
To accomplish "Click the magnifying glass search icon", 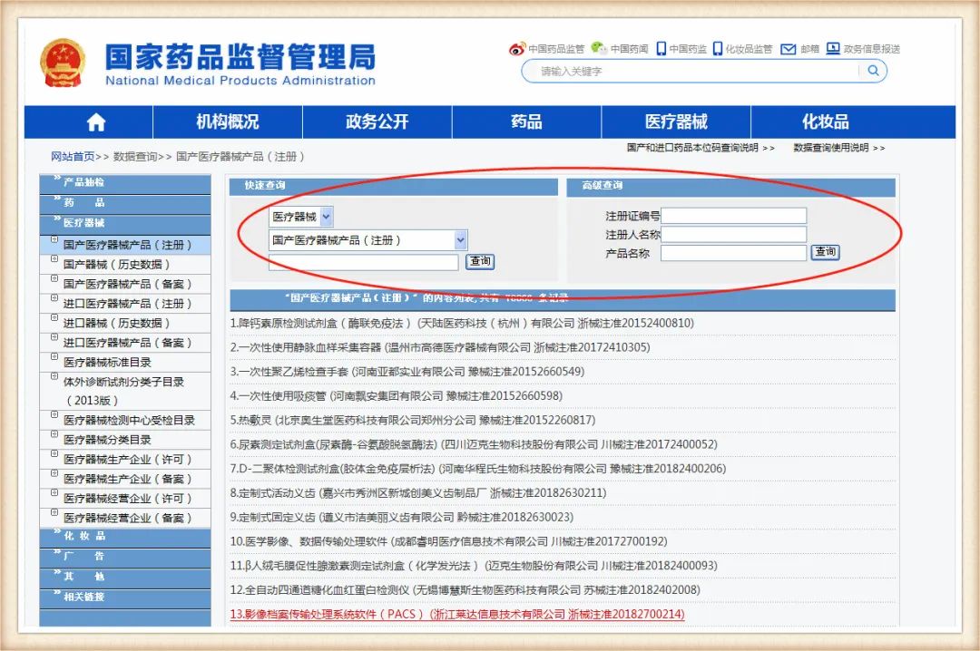I will 872,71.
